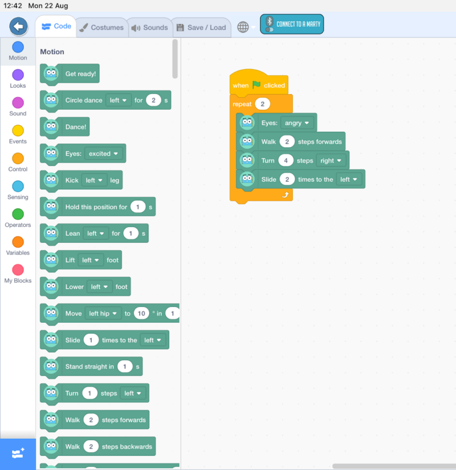Click the Get ready! block
This screenshot has height=470, width=456.
80,74
